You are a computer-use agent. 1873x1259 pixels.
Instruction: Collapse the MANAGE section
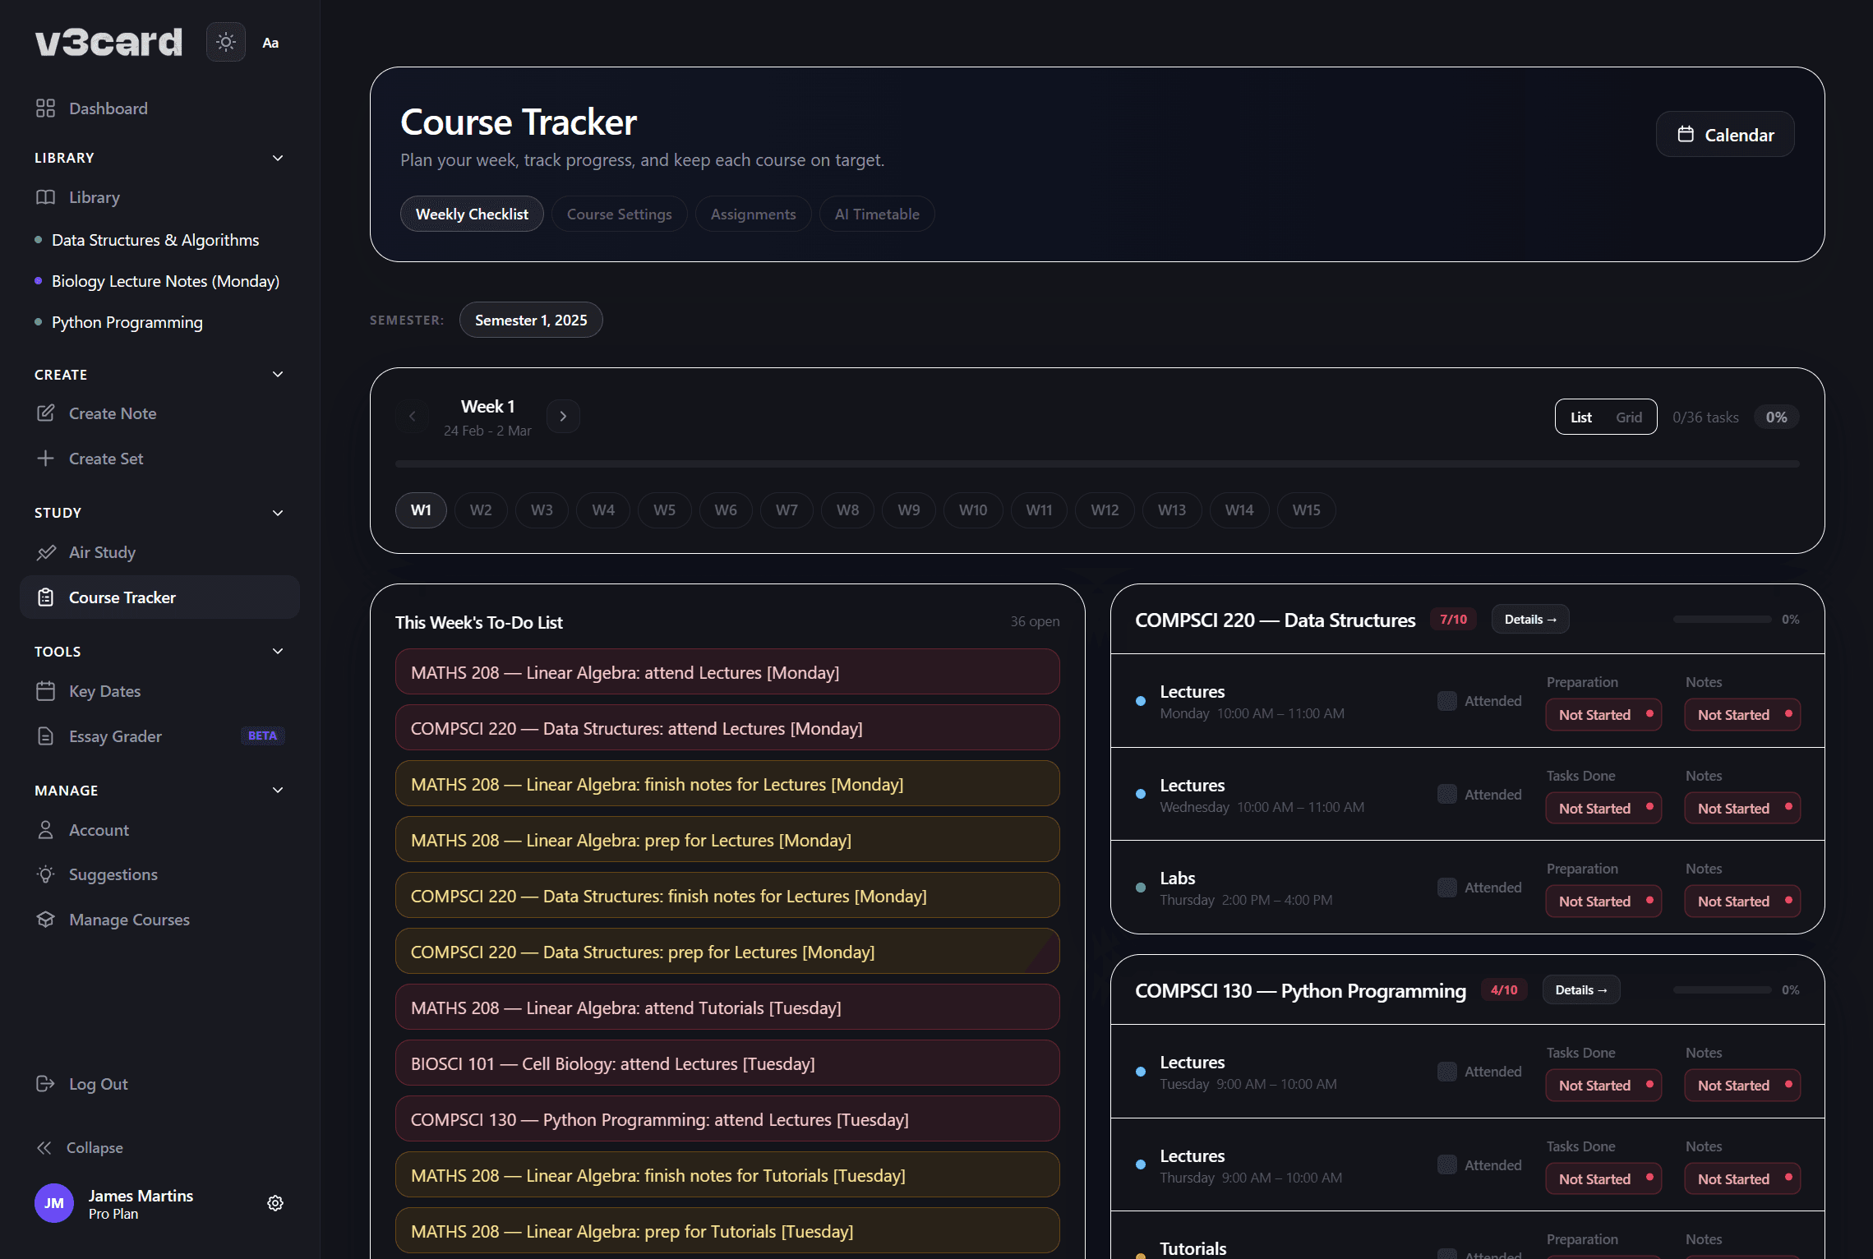(277, 790)
